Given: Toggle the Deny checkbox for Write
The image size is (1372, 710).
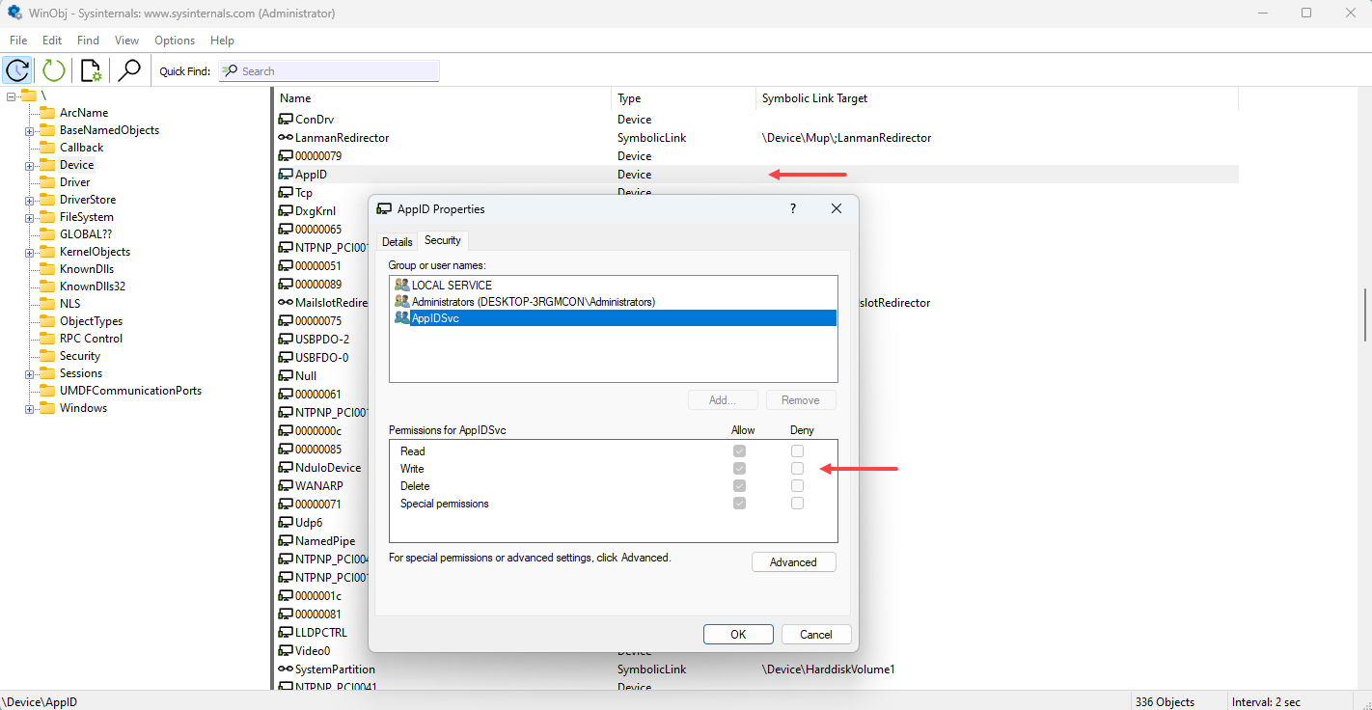Looking at the screenshot, I should click(797, 469).
